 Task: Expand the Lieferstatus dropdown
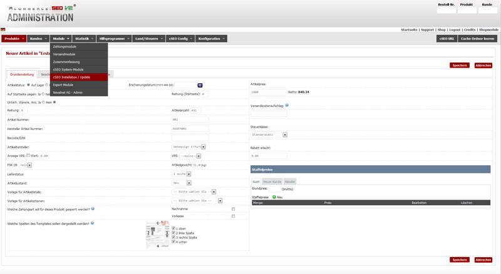pos(189,173)
